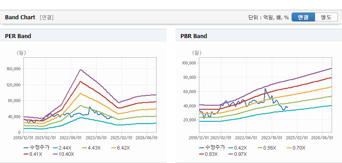This screenshot has height=163, width=342.
Task: Click the [연결] label beside Band Chart
Action: pos(46,17)
